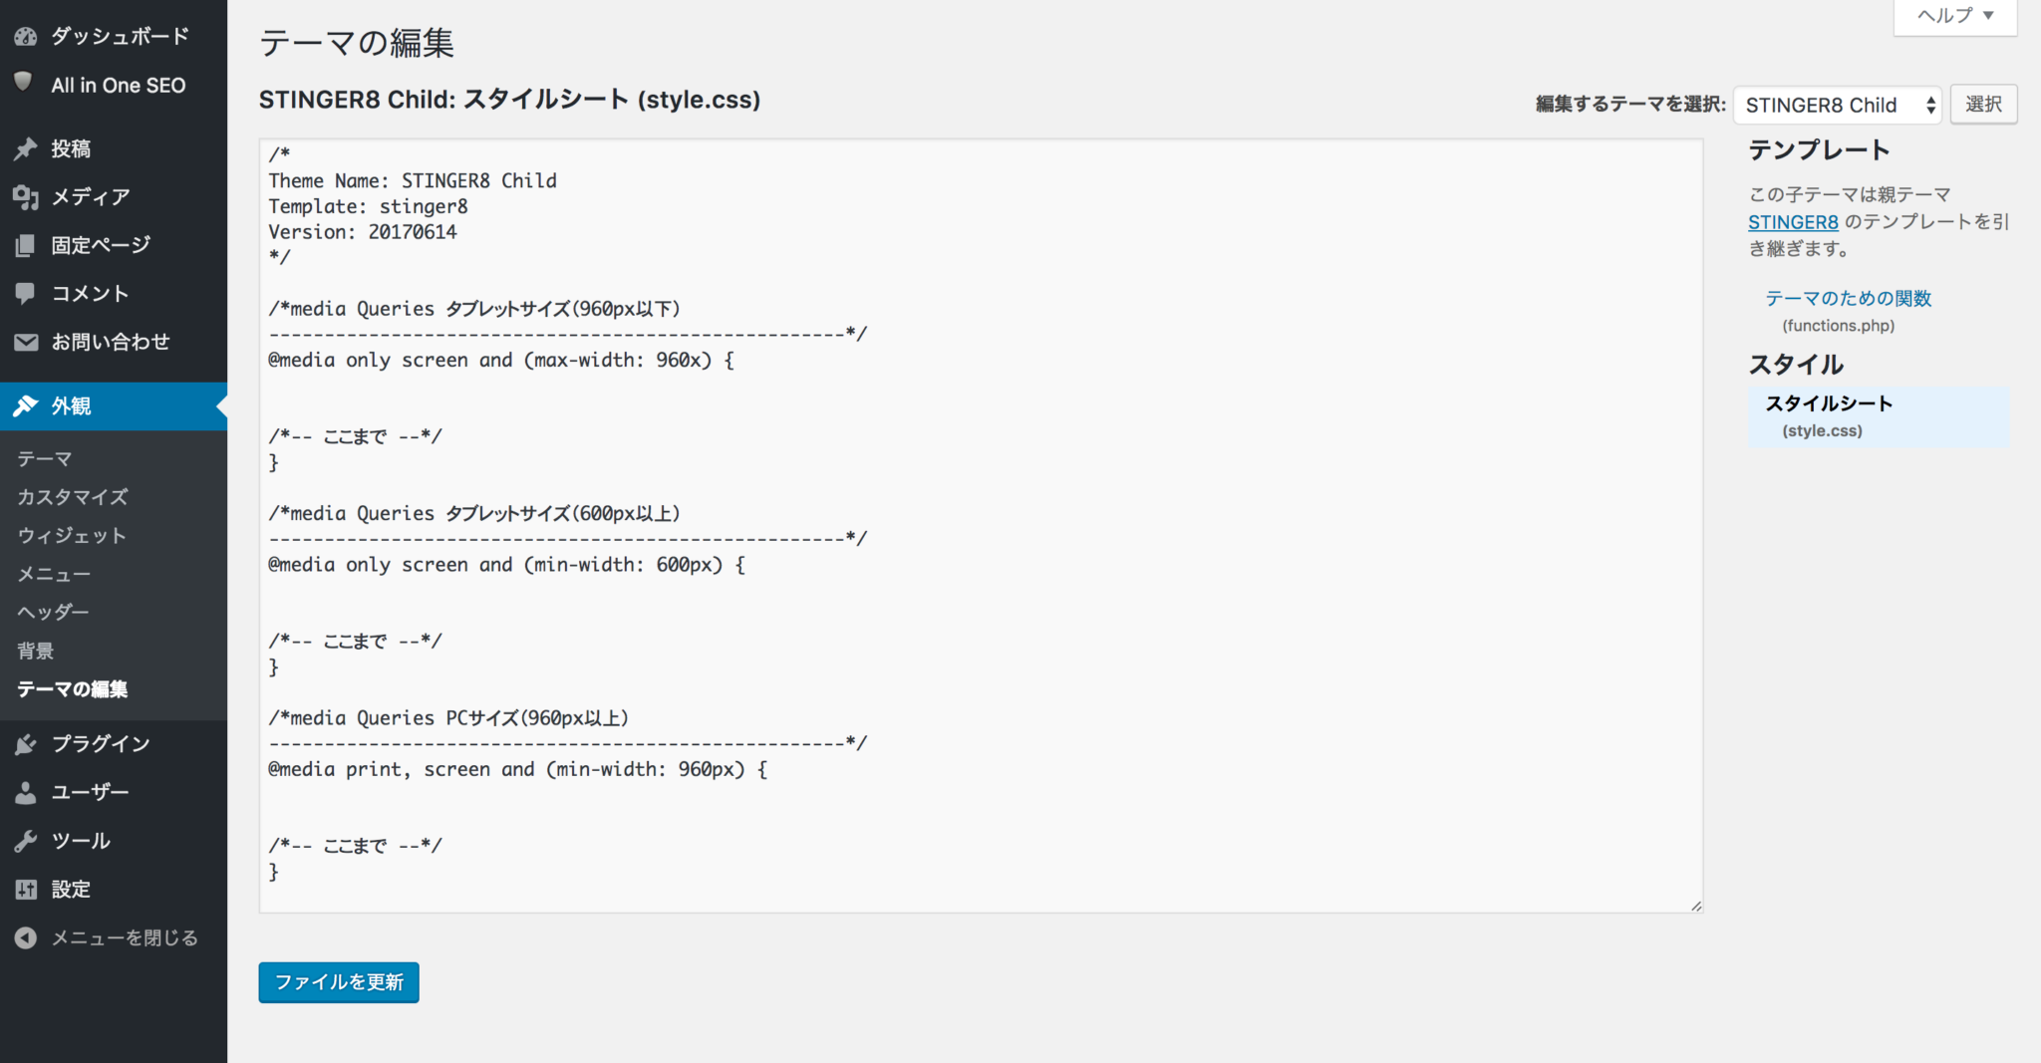Click the wrench icon for ツール
Screen dimensions: 2041x1063
pos(26,841)
